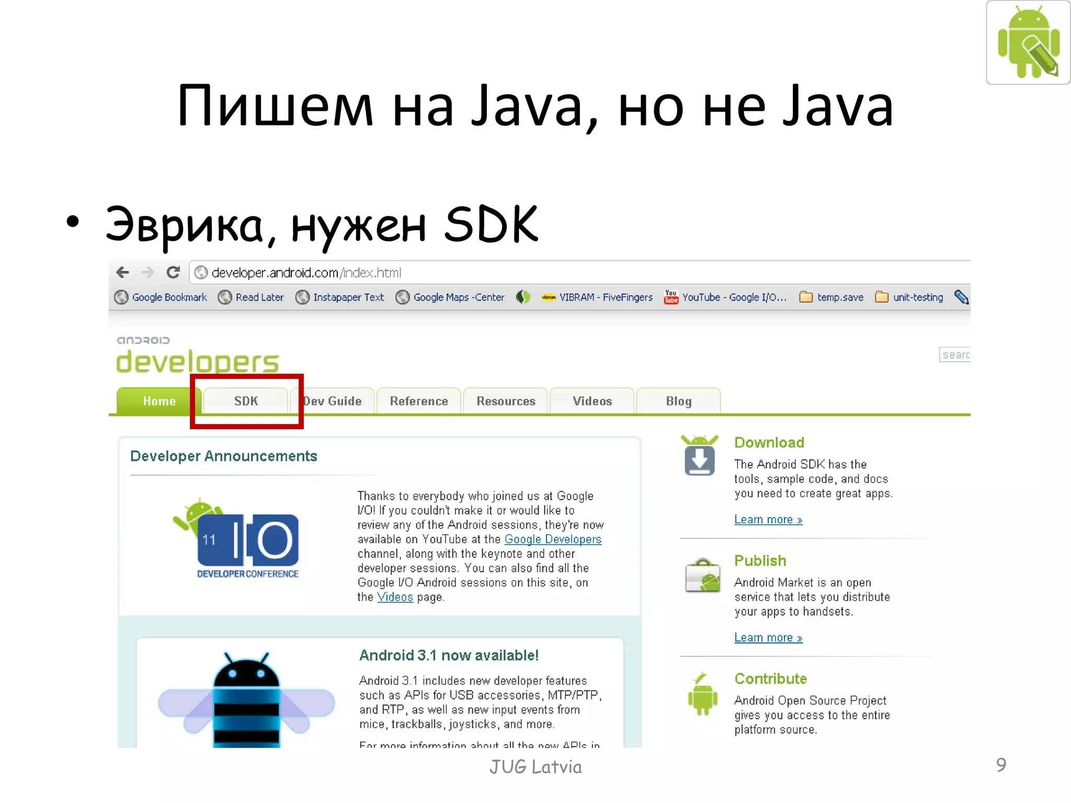
Task: Click the globe icon in the address bar
Action: tap(201, 272)
